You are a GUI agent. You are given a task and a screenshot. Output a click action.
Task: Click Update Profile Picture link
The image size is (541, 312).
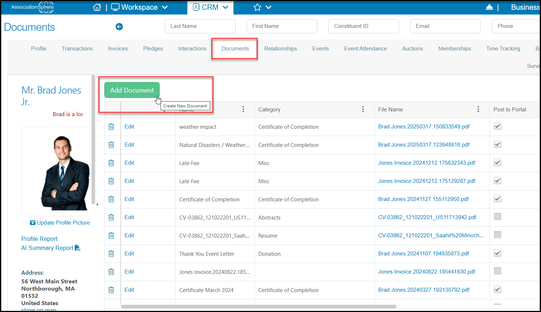pos(60,223)
